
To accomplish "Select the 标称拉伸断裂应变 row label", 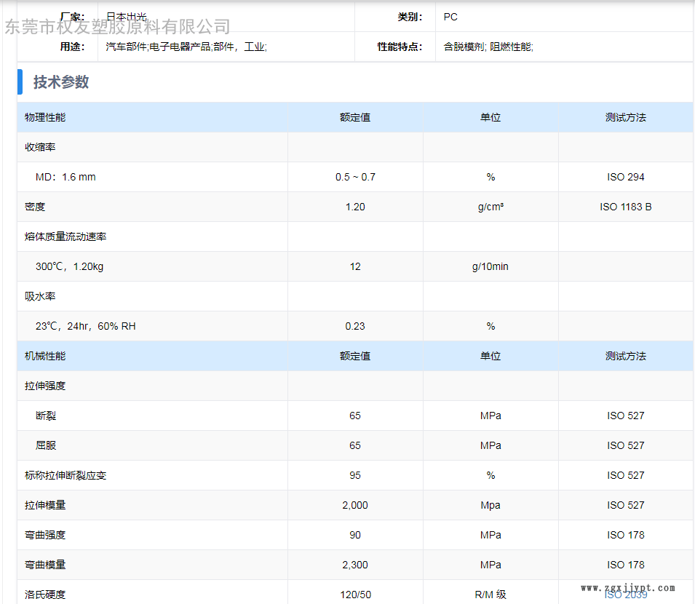I will click(x=65, y=475).
